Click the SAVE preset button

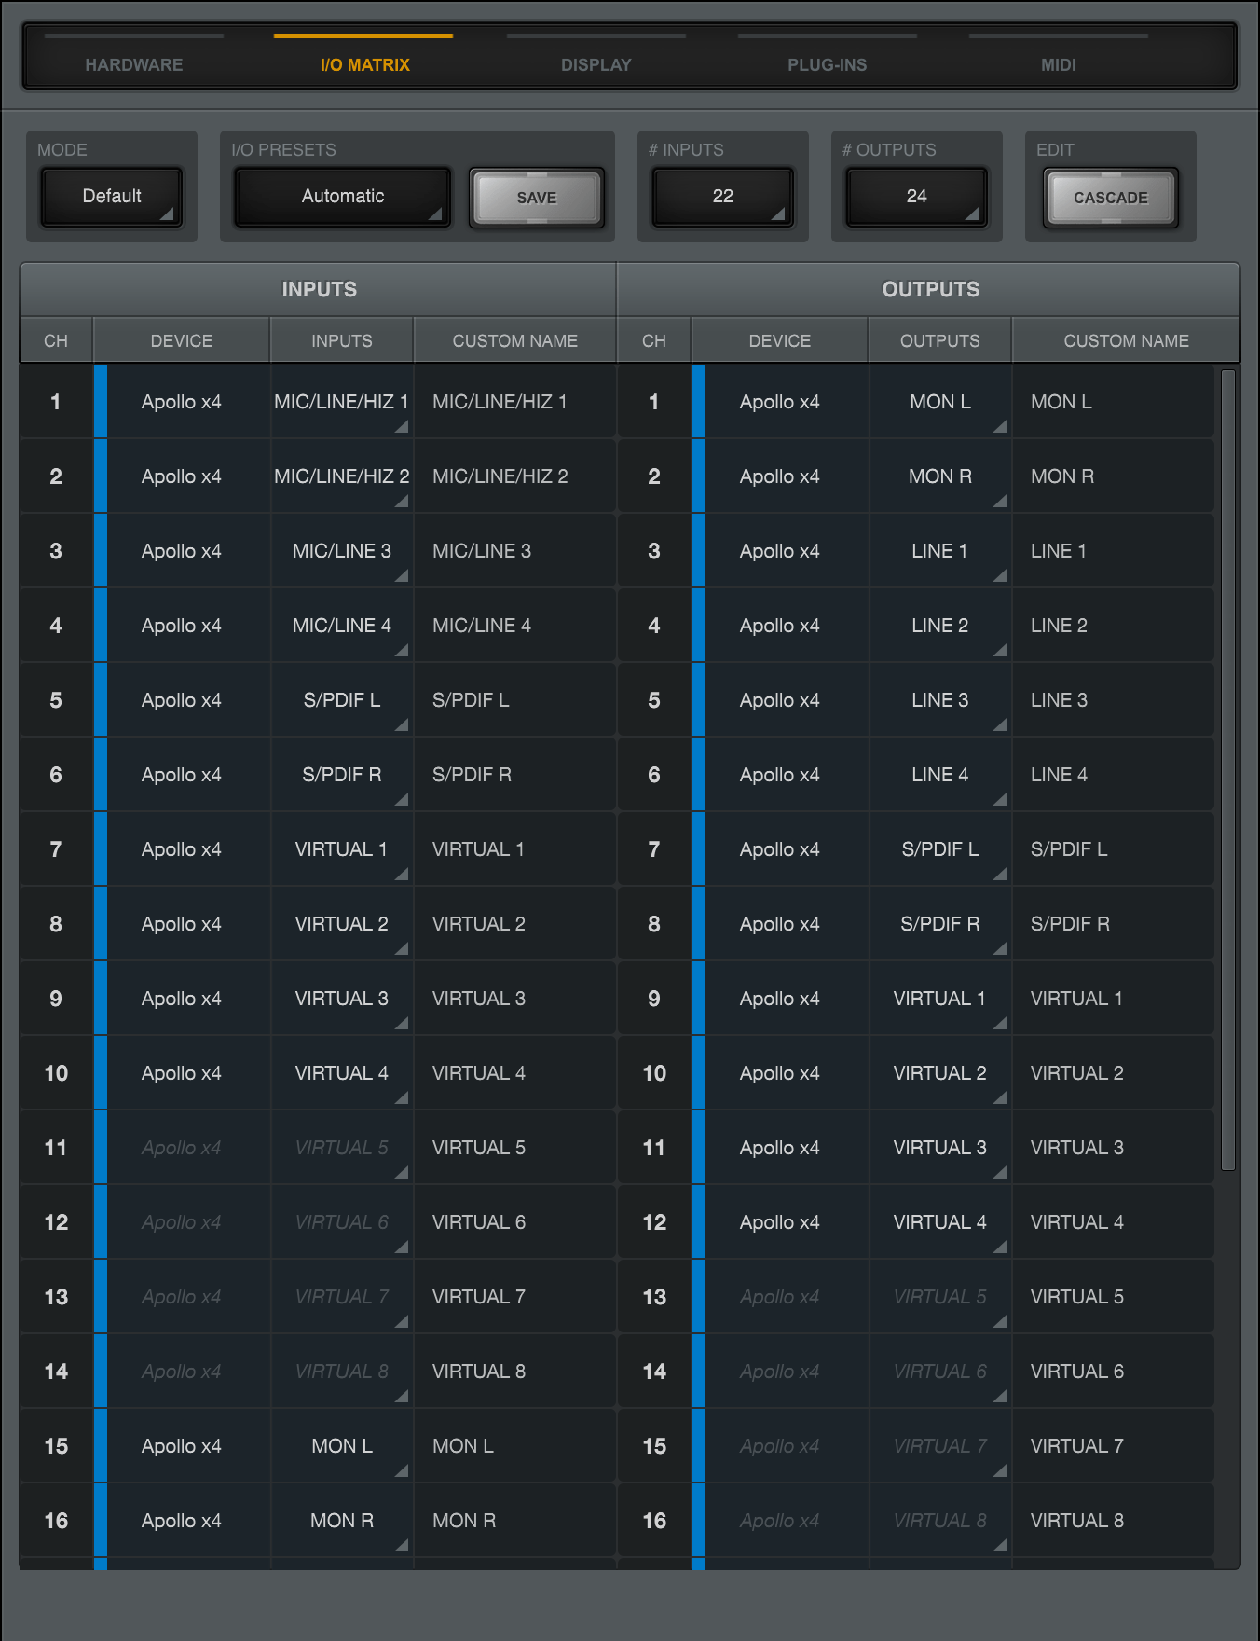537,197
